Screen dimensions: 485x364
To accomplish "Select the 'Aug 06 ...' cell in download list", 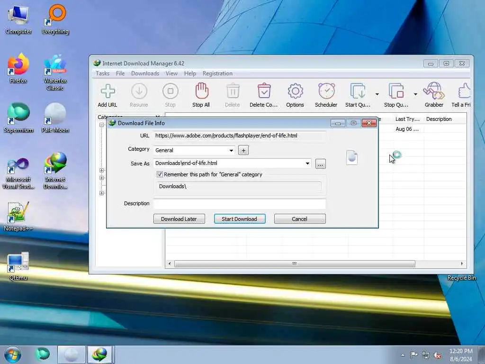I will pyautogui.click(x=407, y=129).
